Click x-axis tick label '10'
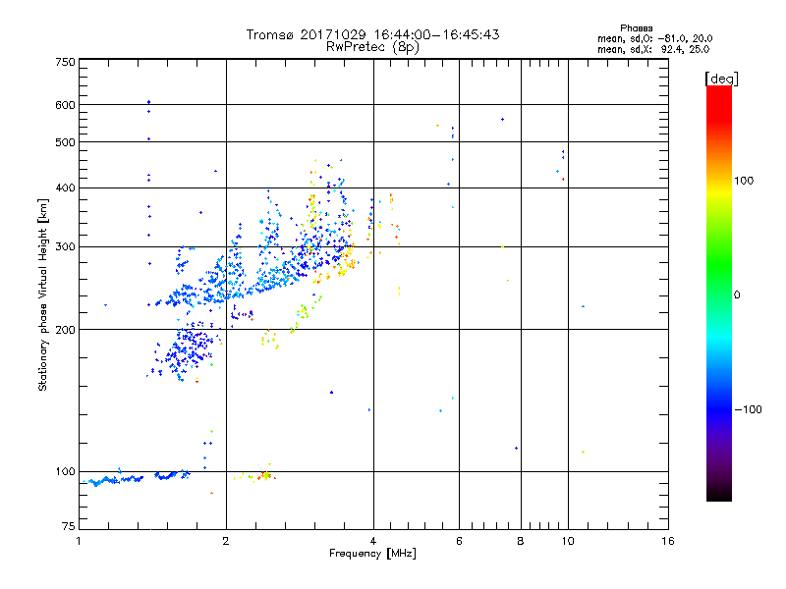 coord(568,541)
